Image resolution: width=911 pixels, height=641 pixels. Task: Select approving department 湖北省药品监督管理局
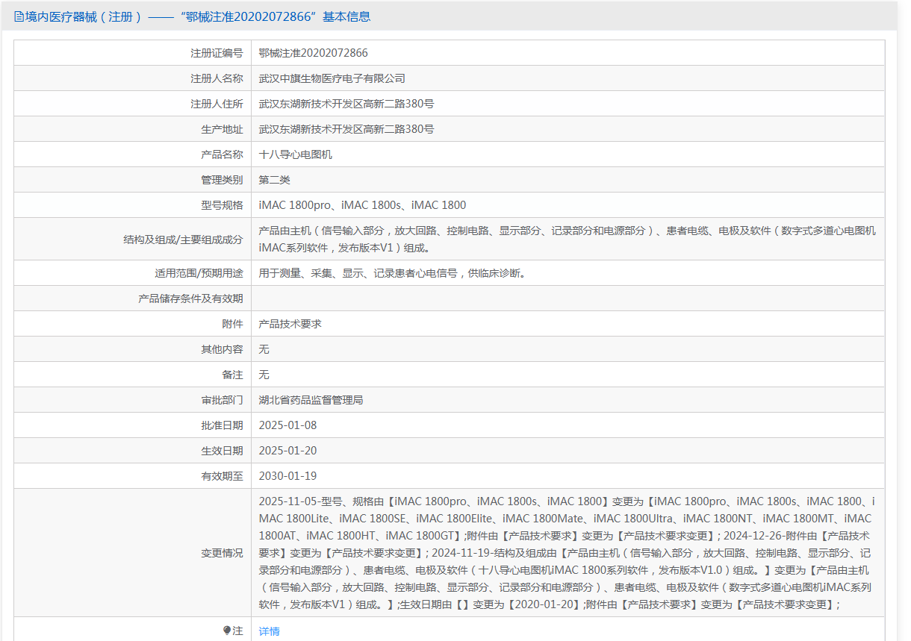point(311,400)
